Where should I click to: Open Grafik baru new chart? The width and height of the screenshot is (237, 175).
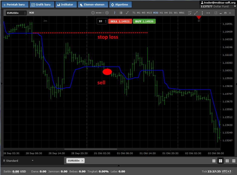[x=42, y=5]
